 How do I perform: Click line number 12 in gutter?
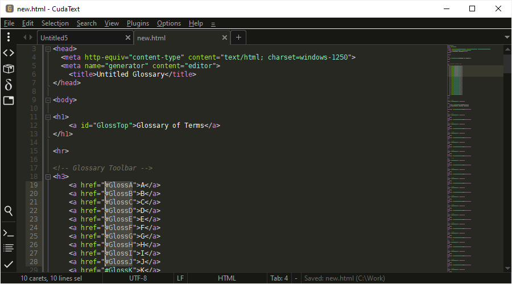click(34, 126)
